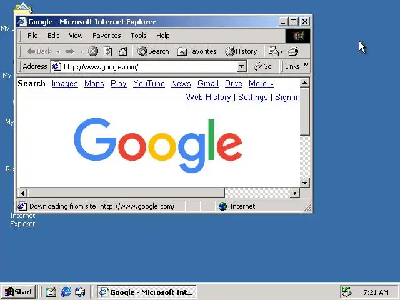The height and width of the screenshot is (300, 400).
Task: Open the View menu
Action: (76, 36)
